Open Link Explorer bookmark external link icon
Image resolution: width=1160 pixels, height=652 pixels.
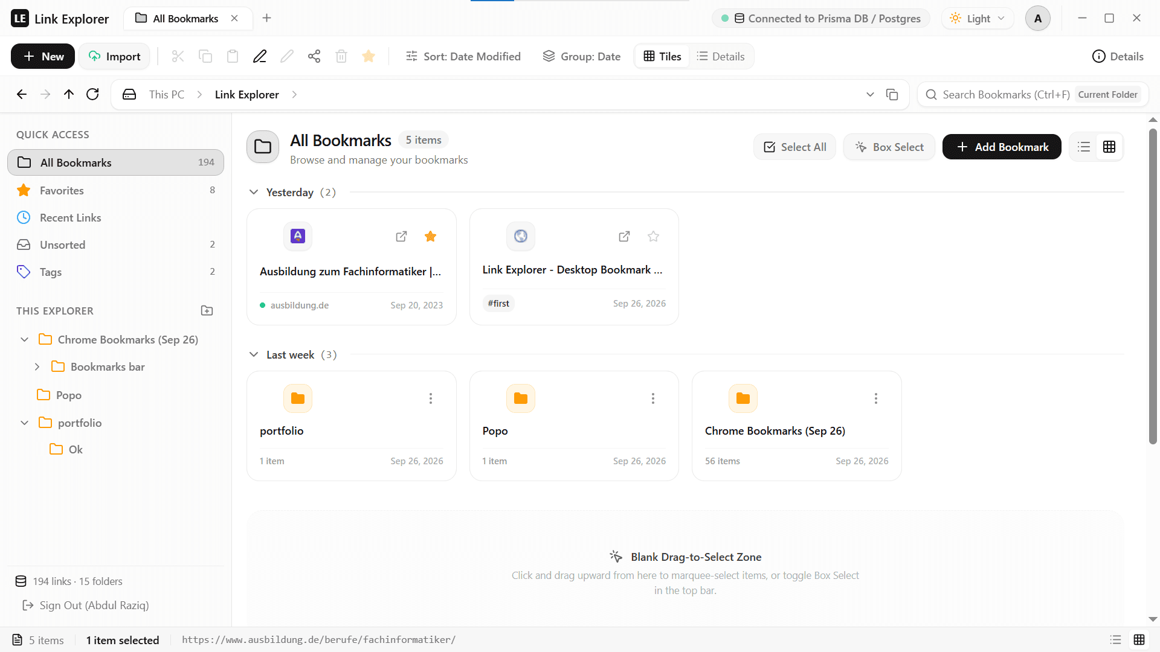(x=624, y=236)
